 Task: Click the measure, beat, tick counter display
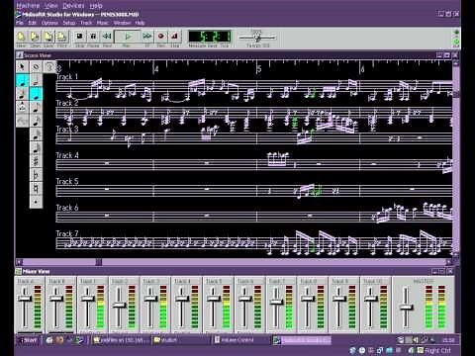coord(210,37)
